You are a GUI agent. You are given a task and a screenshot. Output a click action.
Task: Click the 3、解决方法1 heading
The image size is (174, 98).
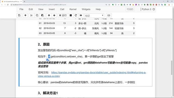[x=48, y=93]
